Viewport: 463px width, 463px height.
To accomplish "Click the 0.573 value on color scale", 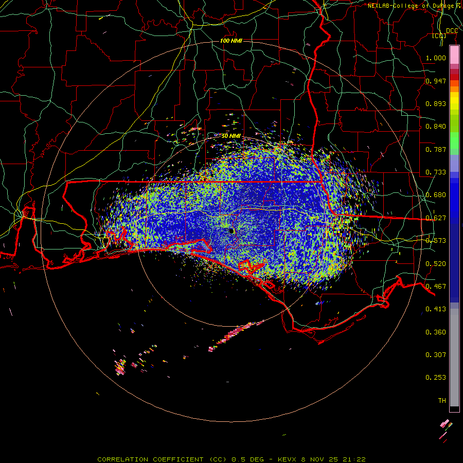I will coord(436,241).
